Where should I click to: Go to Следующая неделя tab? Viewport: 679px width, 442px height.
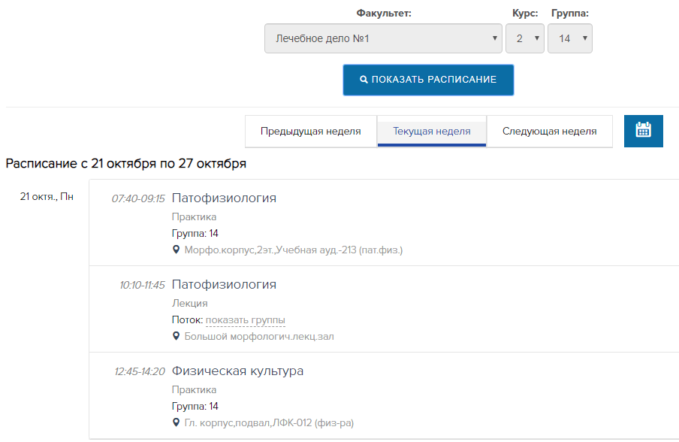click(550, 132)
